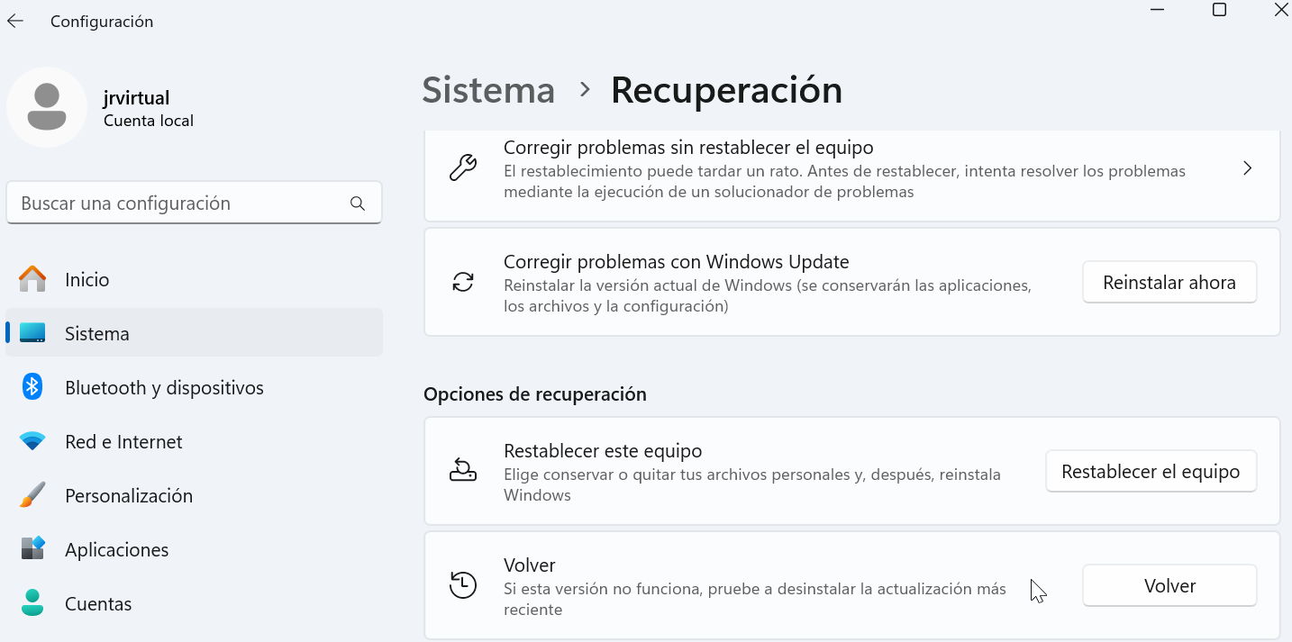Click the Wi-Fi icon for Red e Internet
Image resolution: width=1292 pixels, height=642 pixels.
tap(32, 442)
